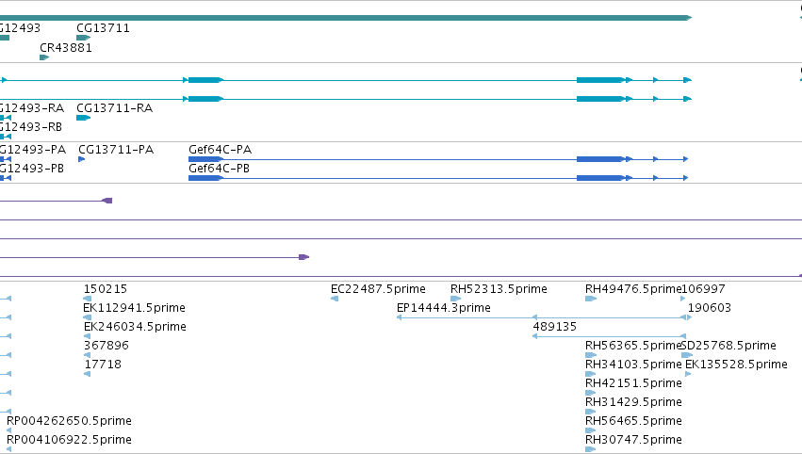The width and height of the screenshot is (802, 454).
Task: Select the RH56365.5prime label
Action: click(x=633, y=346)
